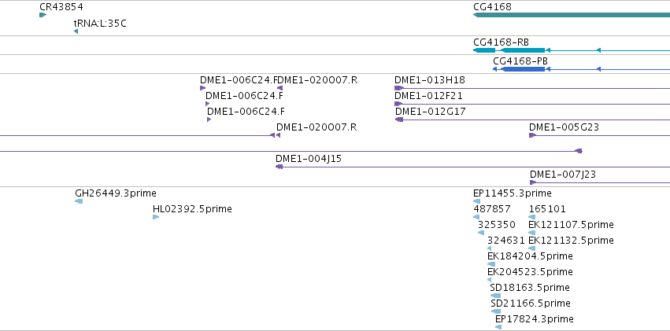Select the EP17824.3prime text label
The width and height of the screenshot is (670, 331).
(535, 319)
